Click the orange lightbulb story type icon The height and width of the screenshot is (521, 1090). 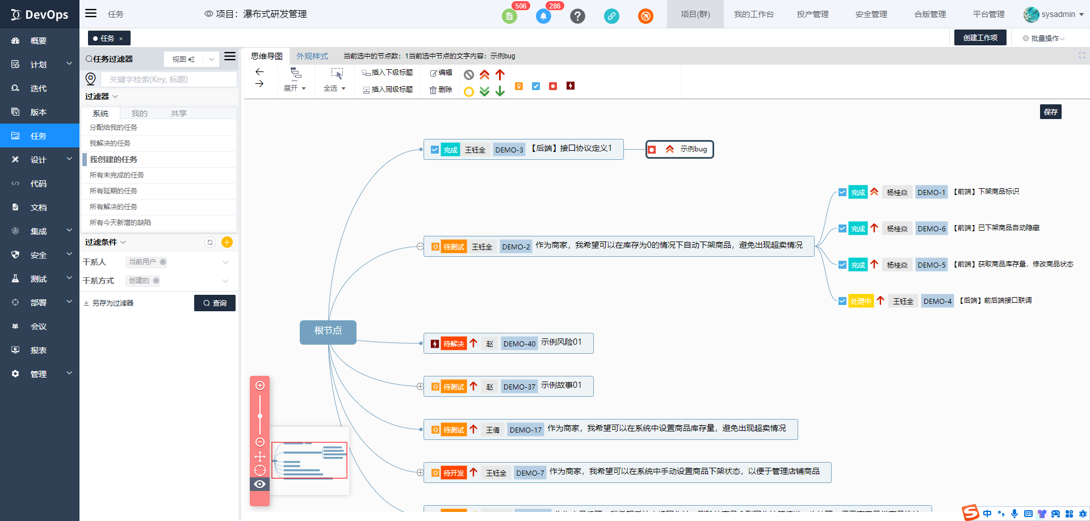coord(519,86)
